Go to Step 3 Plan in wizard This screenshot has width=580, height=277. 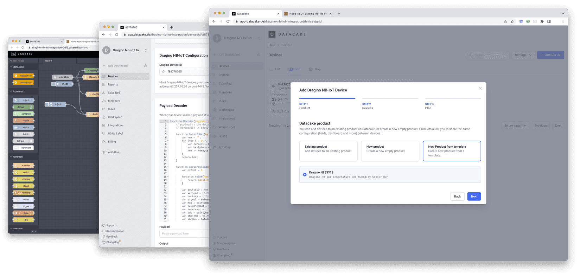(x=453, y=105)
